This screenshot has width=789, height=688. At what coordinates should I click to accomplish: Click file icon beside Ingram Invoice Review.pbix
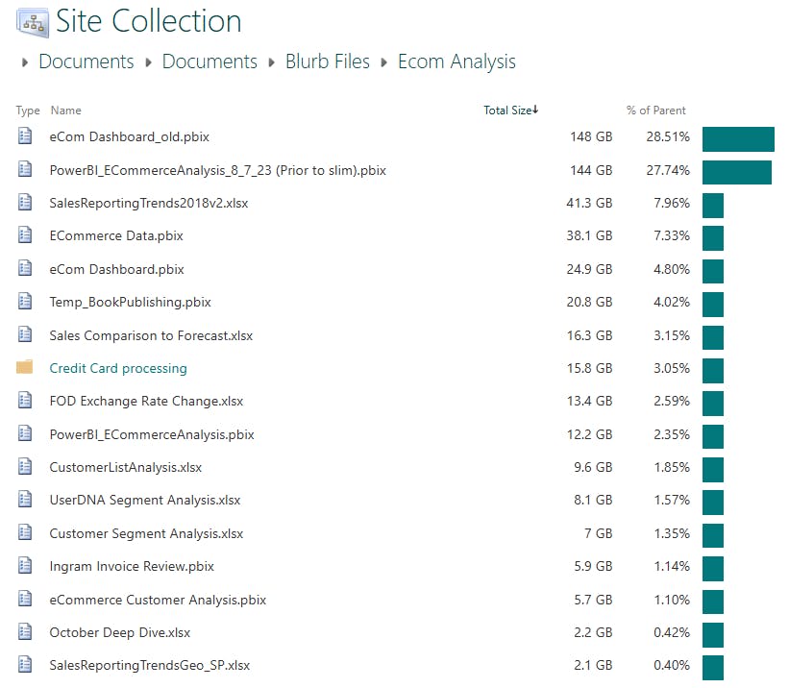(x=25, y=566)
